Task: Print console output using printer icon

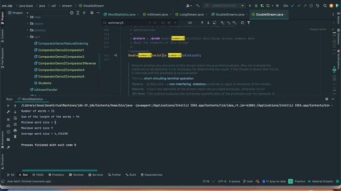Action: 15,131
